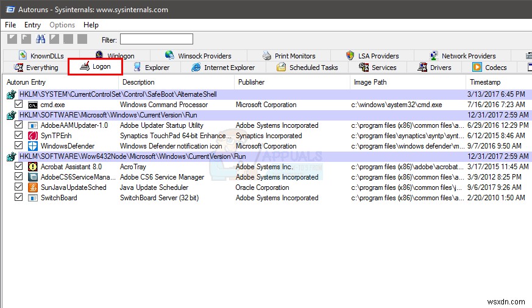Click the binoculars Find icon in toolbar
Screen dimensions: 532x308
[41, 39]
